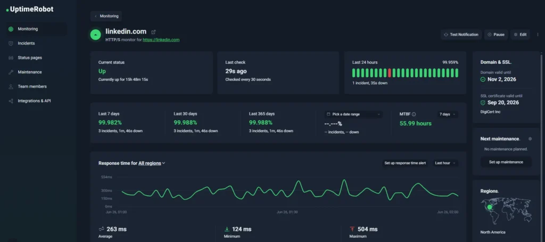Screen dimensions: 545x242
Task: Click the Set up maintenance button
Action: (x=506, y=162)
